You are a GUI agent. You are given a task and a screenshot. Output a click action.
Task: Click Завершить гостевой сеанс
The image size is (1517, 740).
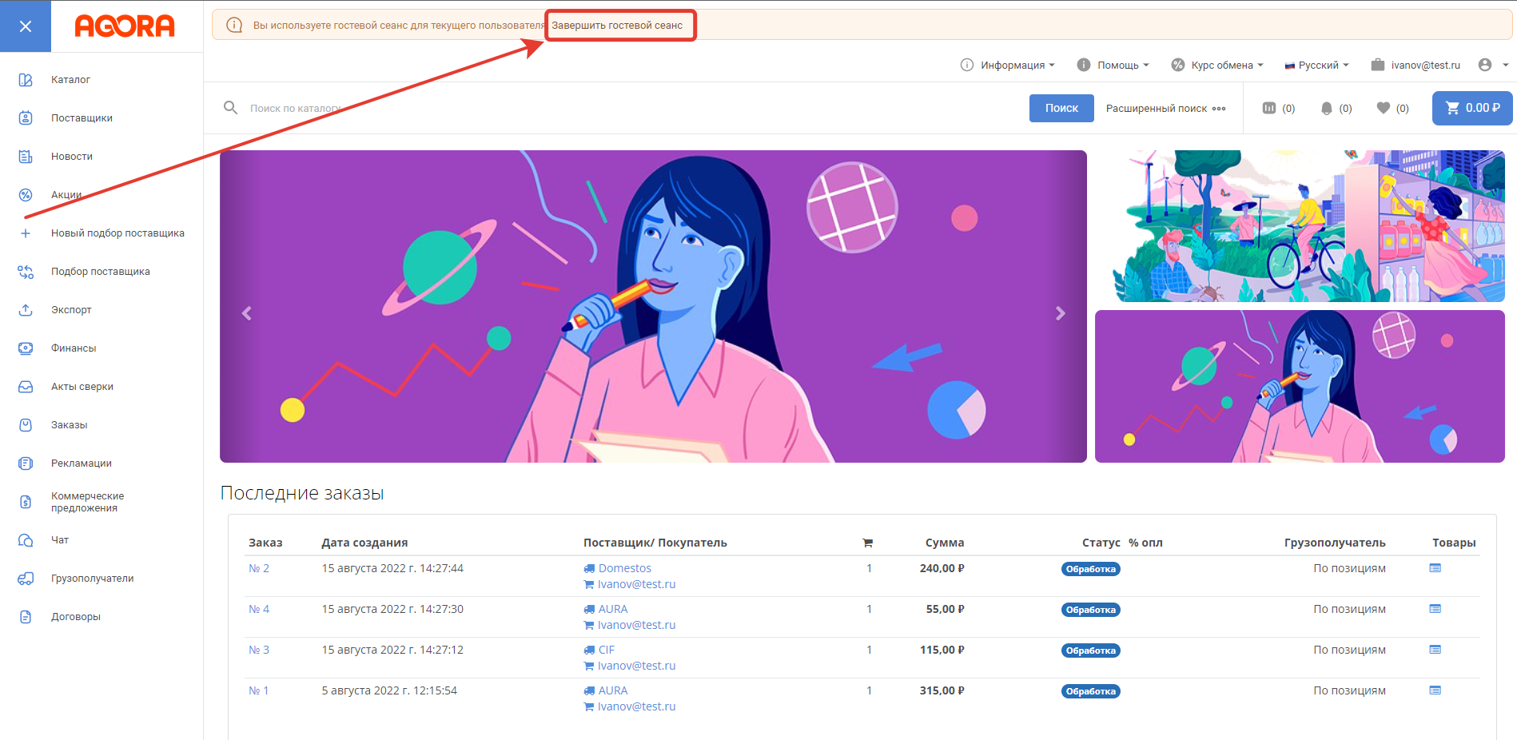click(x=617, y=26)
